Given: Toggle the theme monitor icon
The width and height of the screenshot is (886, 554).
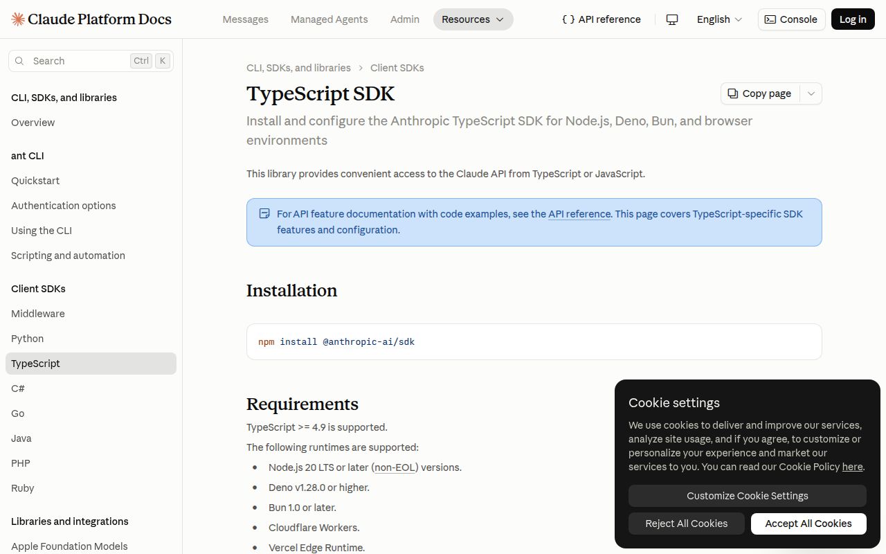Looking at the screenshot, I should [672, 19].
